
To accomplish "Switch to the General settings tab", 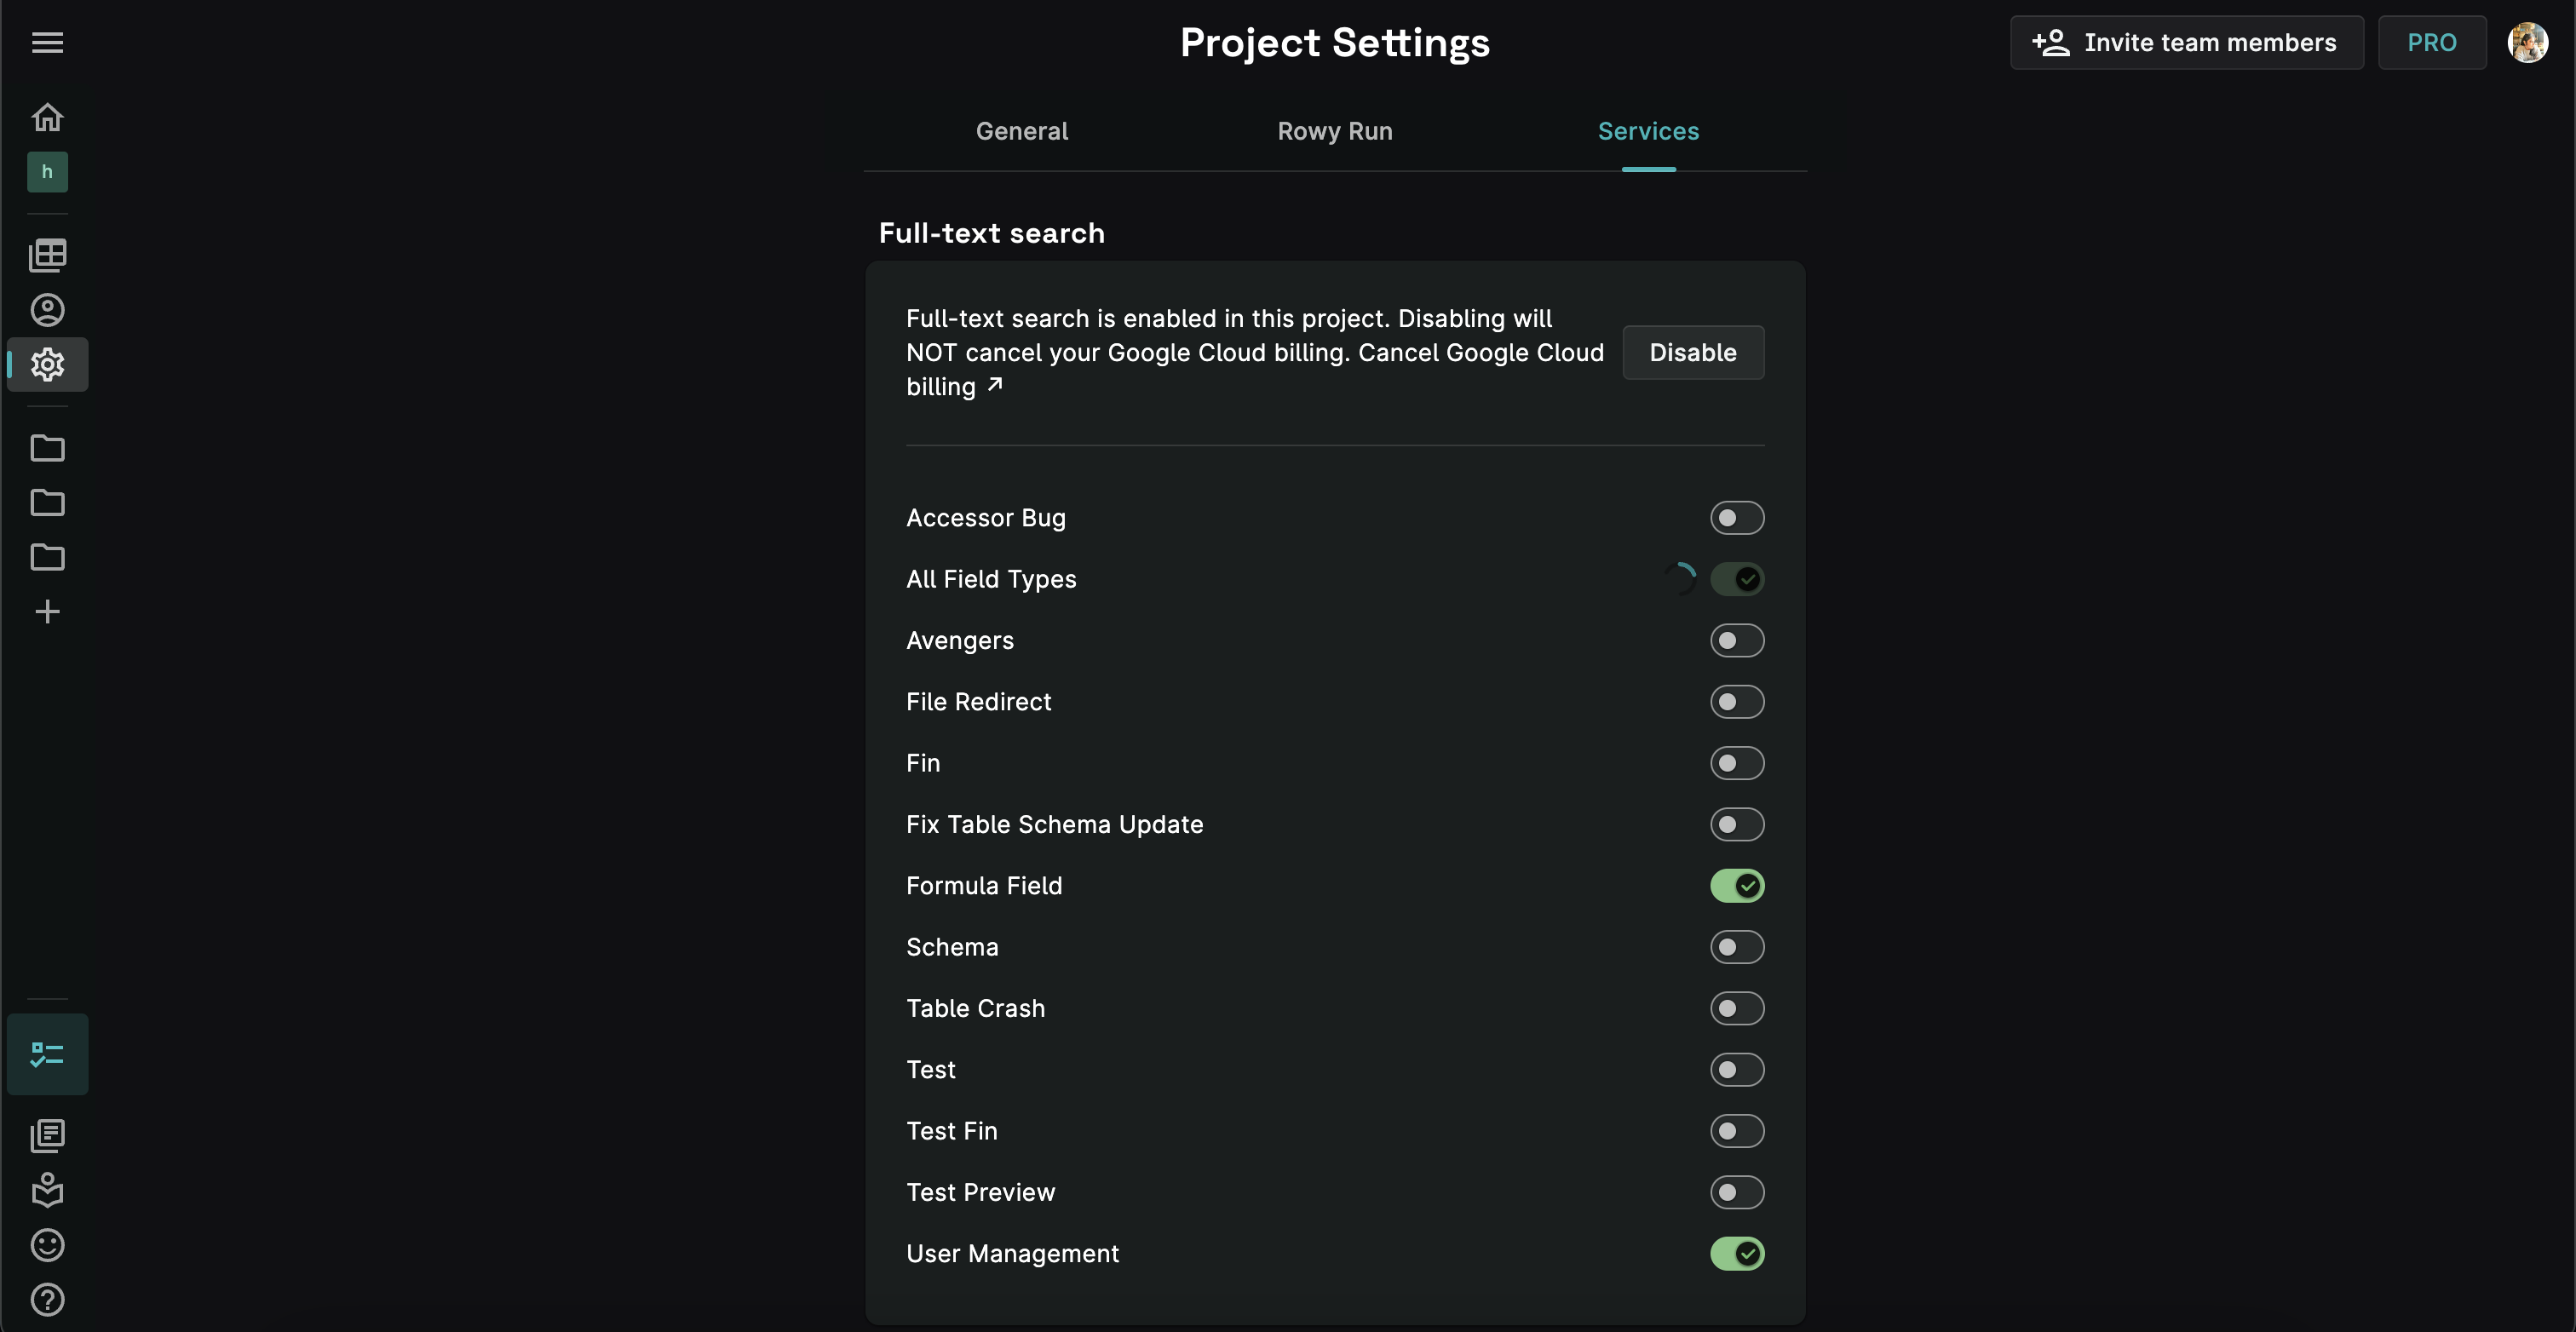I will (1021, 131).
